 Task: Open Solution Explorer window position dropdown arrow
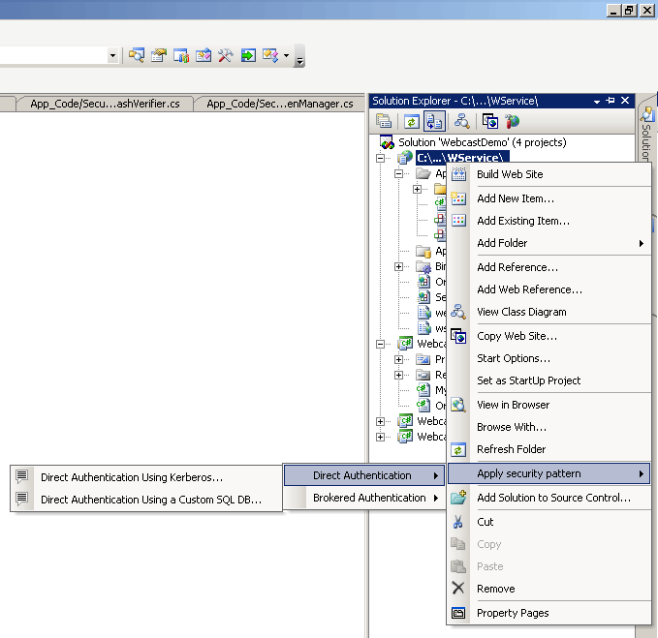point(597,102)
